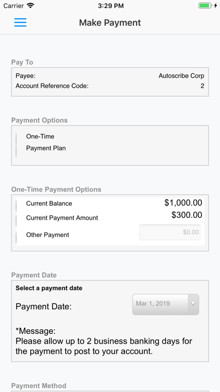220x392 pixels.
Task: Open the Payment Date dropdown arrow
Action: 193,304
